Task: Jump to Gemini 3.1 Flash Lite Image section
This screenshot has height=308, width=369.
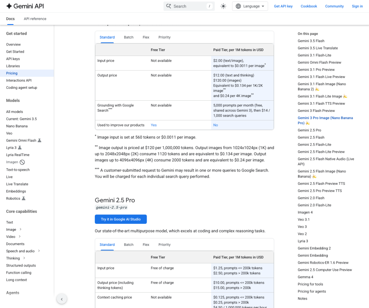Action: 322,96
